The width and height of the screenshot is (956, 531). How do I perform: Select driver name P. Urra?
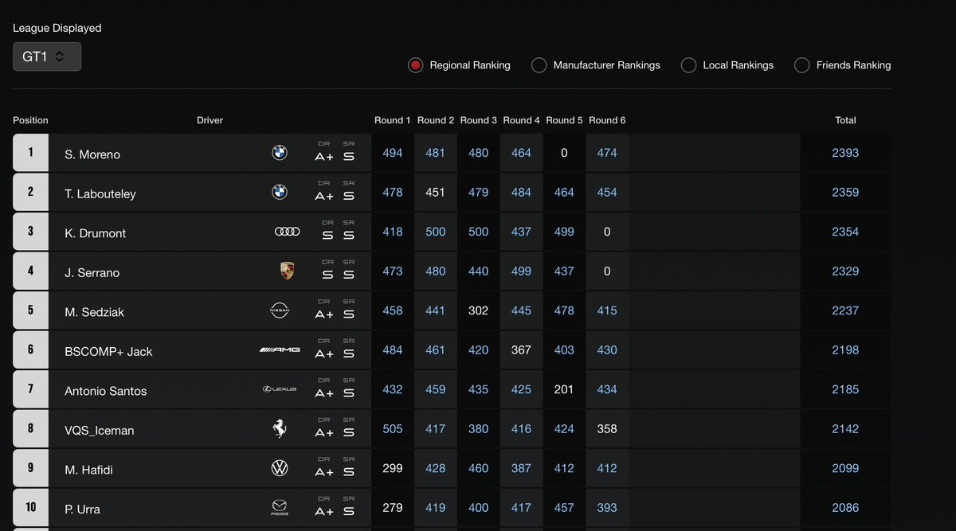coord(82,510)
